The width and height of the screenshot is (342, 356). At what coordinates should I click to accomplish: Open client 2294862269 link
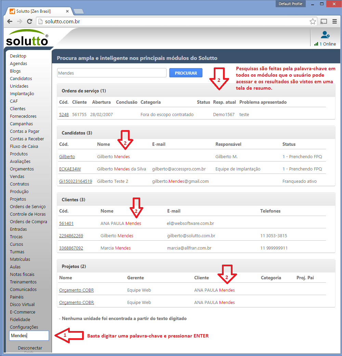pyautogui.click(x=71, y=236)
